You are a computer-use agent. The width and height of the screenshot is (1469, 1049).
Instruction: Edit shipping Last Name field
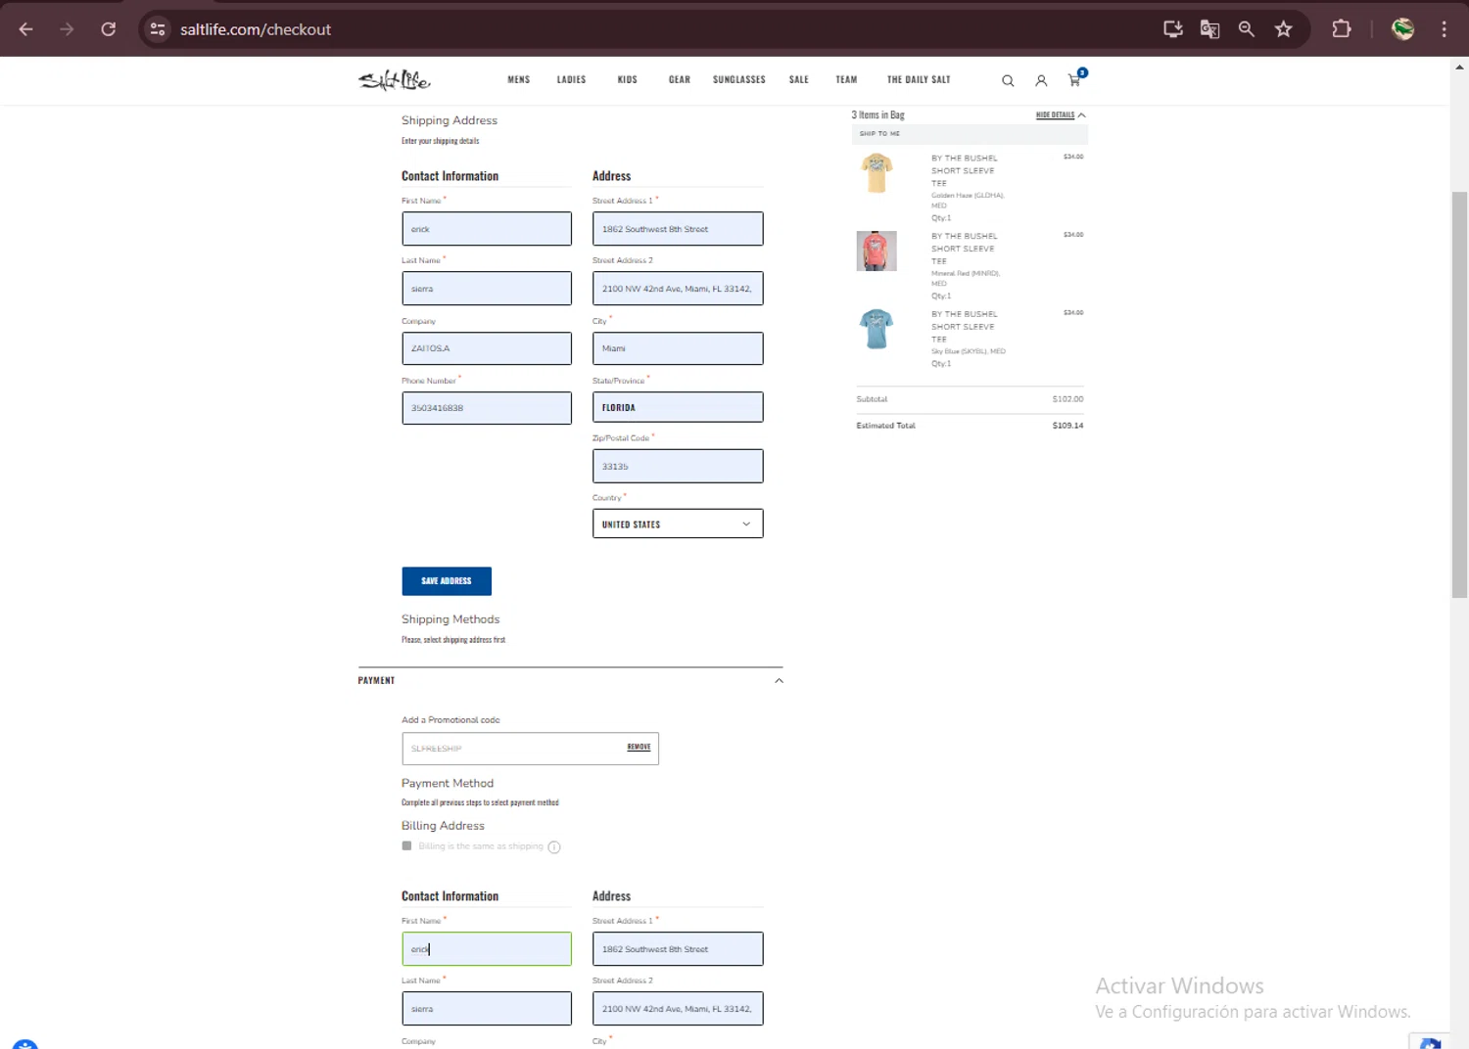[x=487, y=289]
